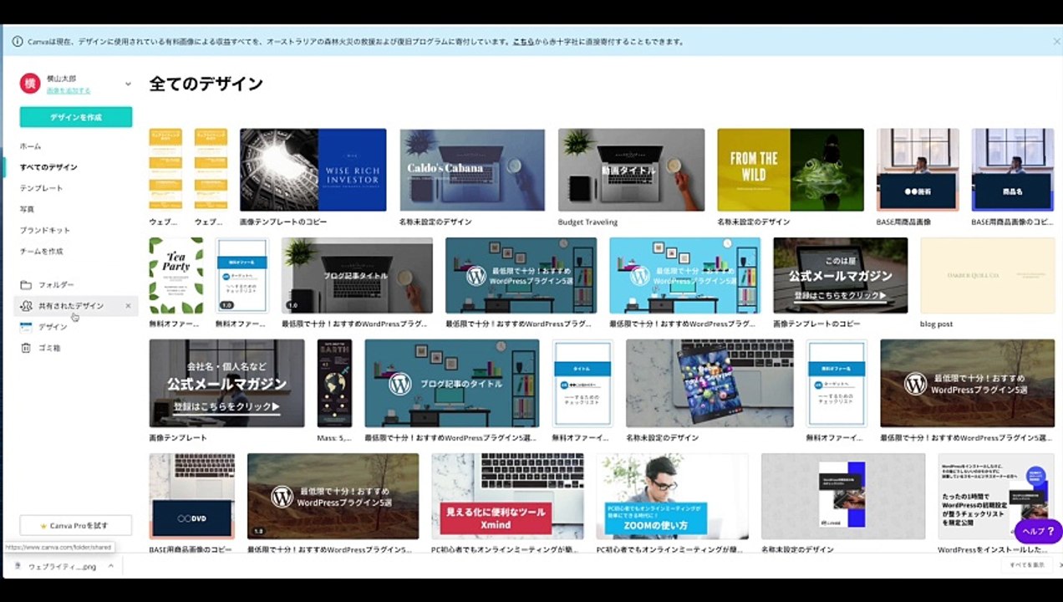Click 画像を追加する link under username

click(69, 90)
